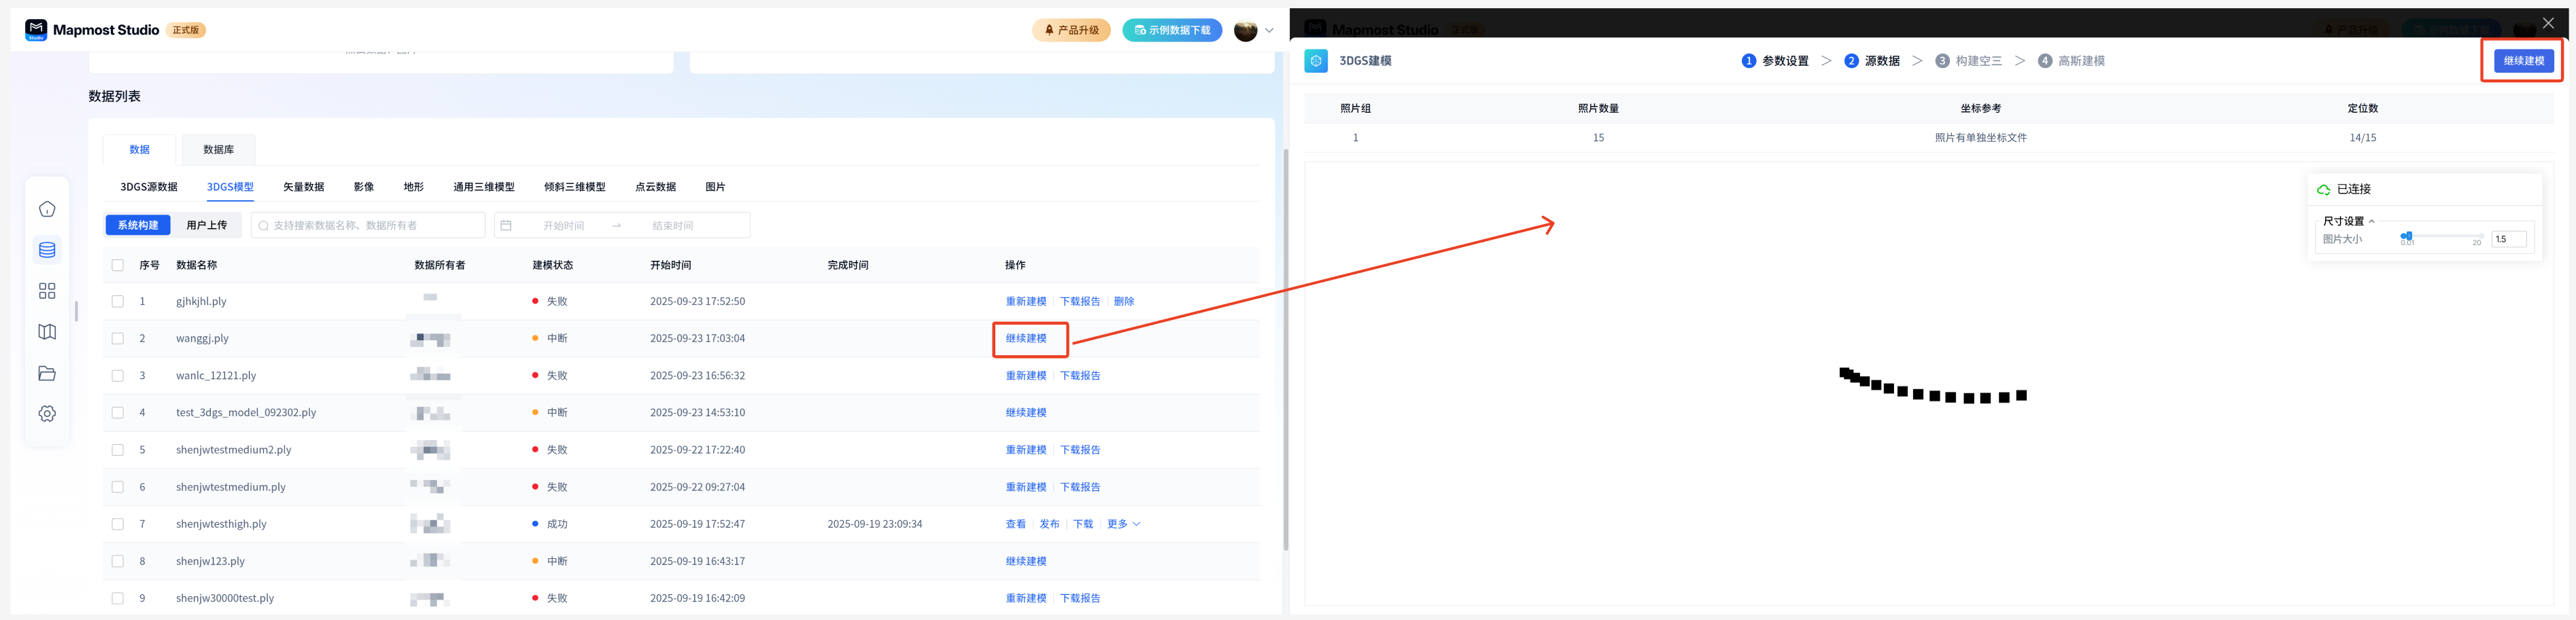
Task: Click 继续建模 link for wanggj.ply
Action: pos(1026,338)
